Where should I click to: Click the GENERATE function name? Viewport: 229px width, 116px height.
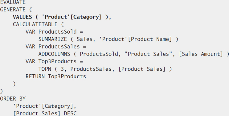click(x=13, y=10)
